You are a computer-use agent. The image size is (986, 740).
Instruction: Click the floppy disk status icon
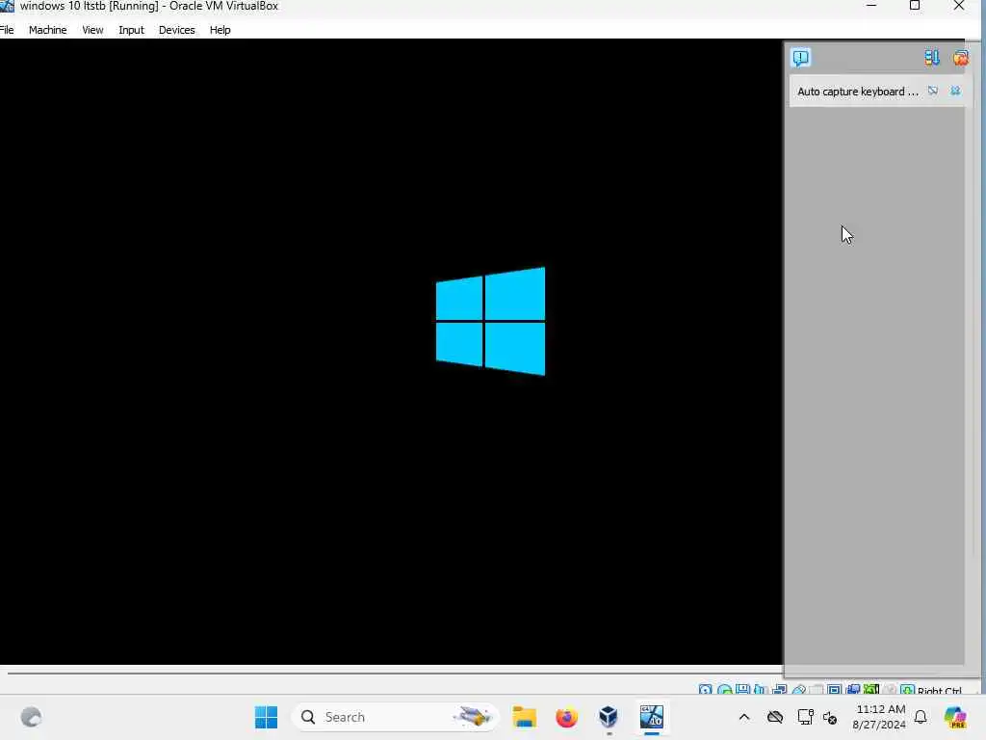pyautogui.click(x=742, y=690)
